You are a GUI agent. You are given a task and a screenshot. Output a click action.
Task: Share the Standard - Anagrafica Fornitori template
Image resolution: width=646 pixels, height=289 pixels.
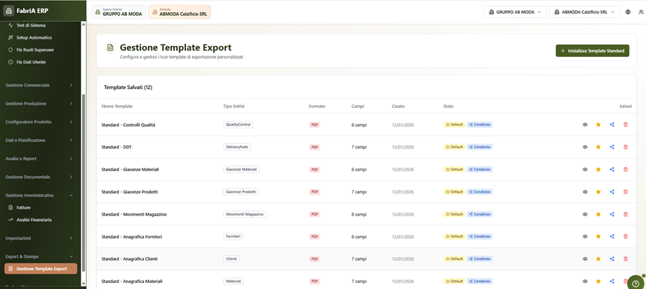tap(612, 236)
